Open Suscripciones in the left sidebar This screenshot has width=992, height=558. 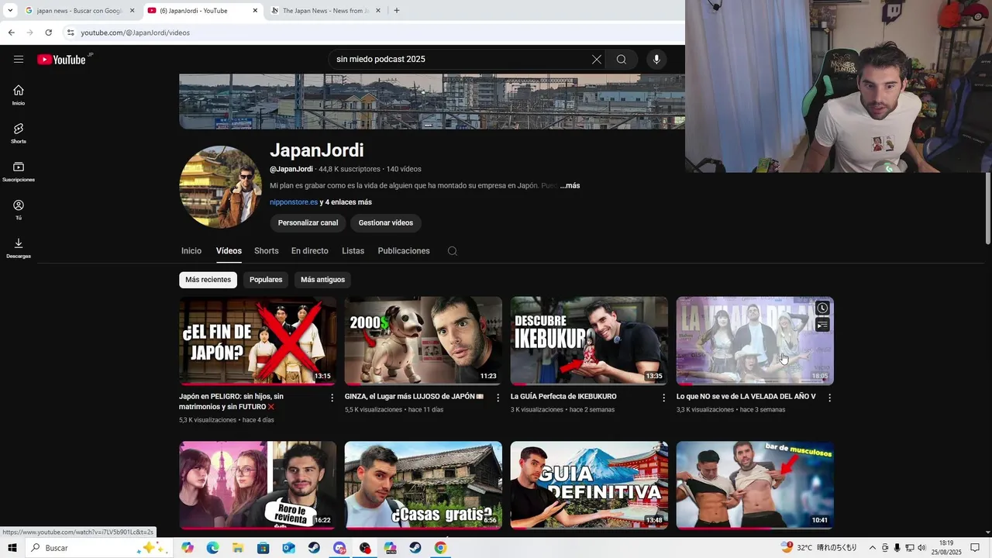[19, 172]
